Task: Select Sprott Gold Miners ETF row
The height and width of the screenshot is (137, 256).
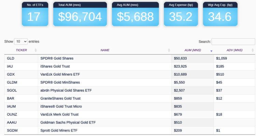Action: click(59, 131)
